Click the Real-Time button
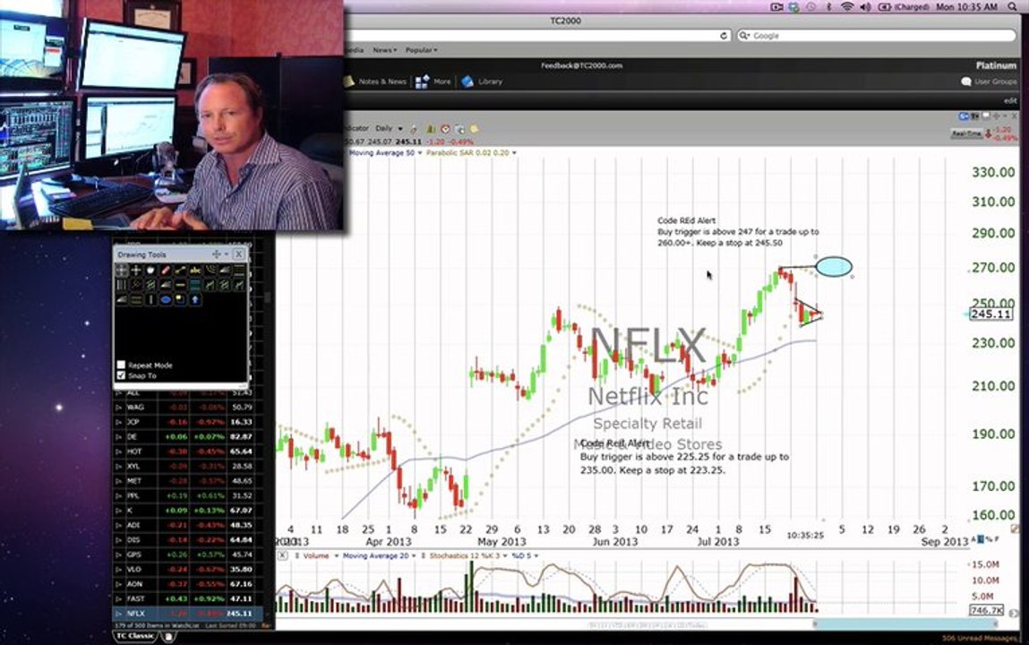1029x645 pixels. click(x=966, y=133)
